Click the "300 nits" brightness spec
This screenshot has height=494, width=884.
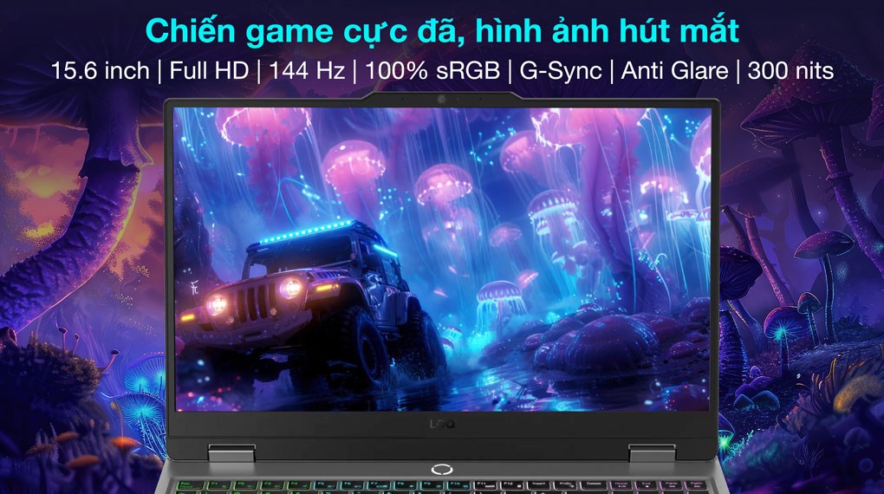pos(790,71)
